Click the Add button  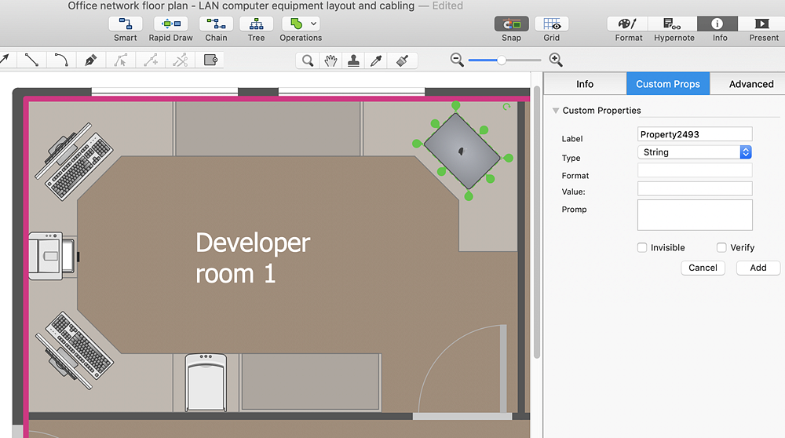[758, 268]
